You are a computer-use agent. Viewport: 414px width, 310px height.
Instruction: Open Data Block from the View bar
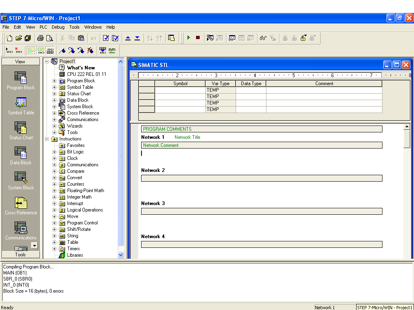click(x=21, y=156)
